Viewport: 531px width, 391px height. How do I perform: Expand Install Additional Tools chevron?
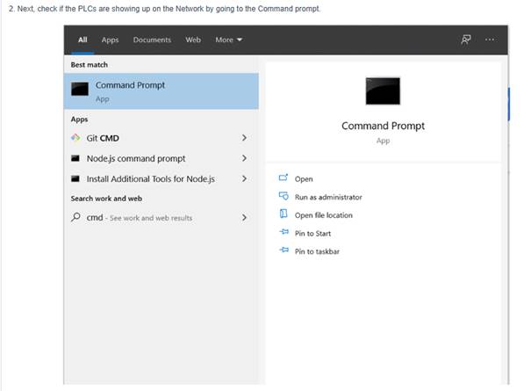244,178
